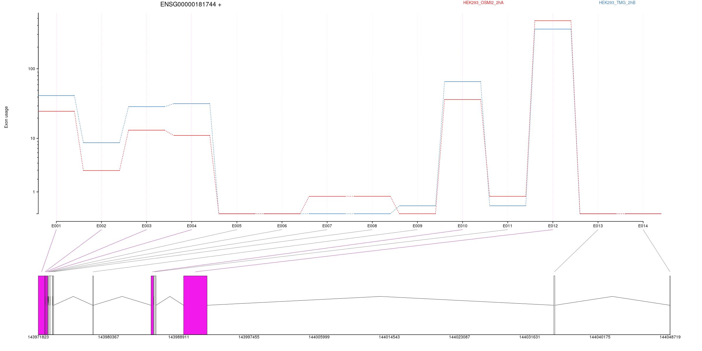Click genomic coordinate 143971823

coord(38,337)
